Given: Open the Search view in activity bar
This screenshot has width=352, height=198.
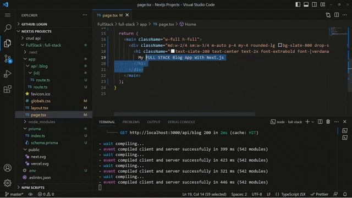Looking at the screenshot, I should (x=8, y=28).
